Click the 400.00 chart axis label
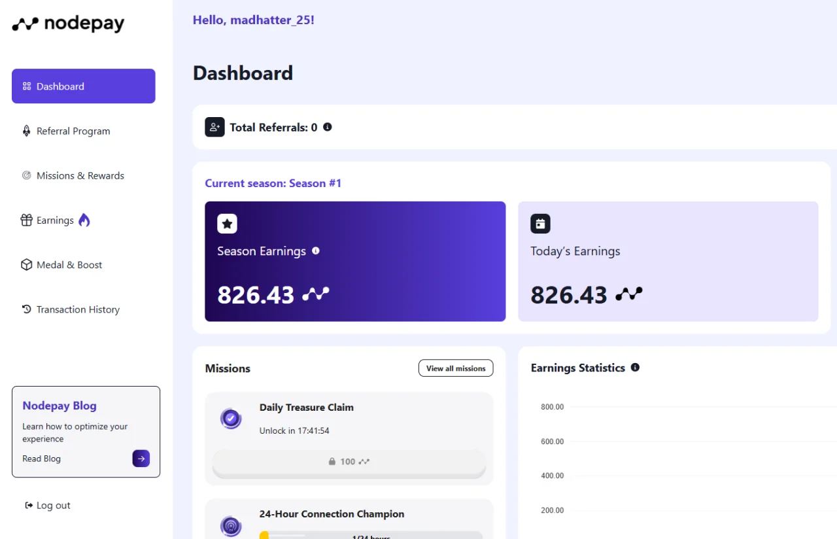This screenshot has height=539, width=837. pyautogui.click(x=552, y=476)
